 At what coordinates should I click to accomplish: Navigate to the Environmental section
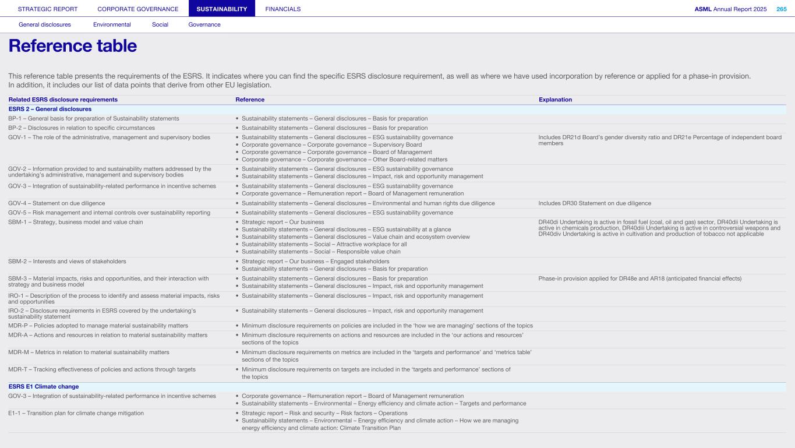[112, 24]
